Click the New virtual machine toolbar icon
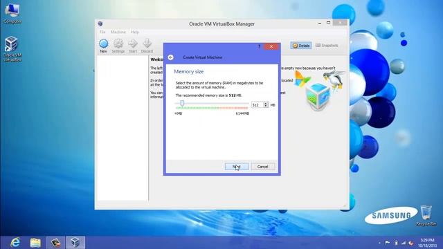This screenshot has height=249, width=443. pyautogui.click(x=103, y=46)
